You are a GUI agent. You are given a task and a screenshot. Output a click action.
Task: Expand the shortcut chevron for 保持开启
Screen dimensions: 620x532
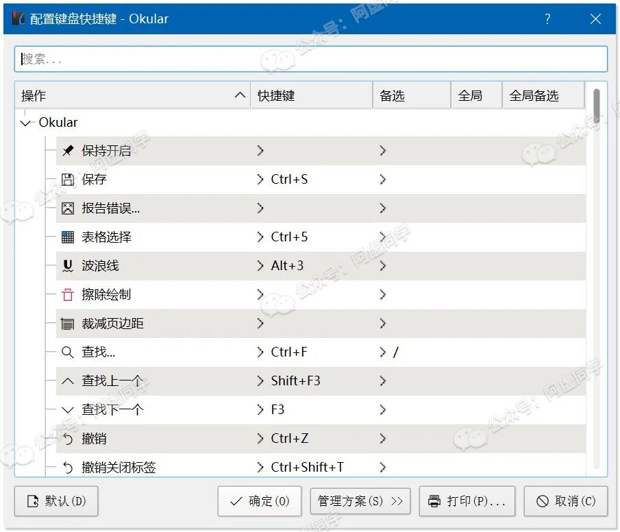coord(260,150)
